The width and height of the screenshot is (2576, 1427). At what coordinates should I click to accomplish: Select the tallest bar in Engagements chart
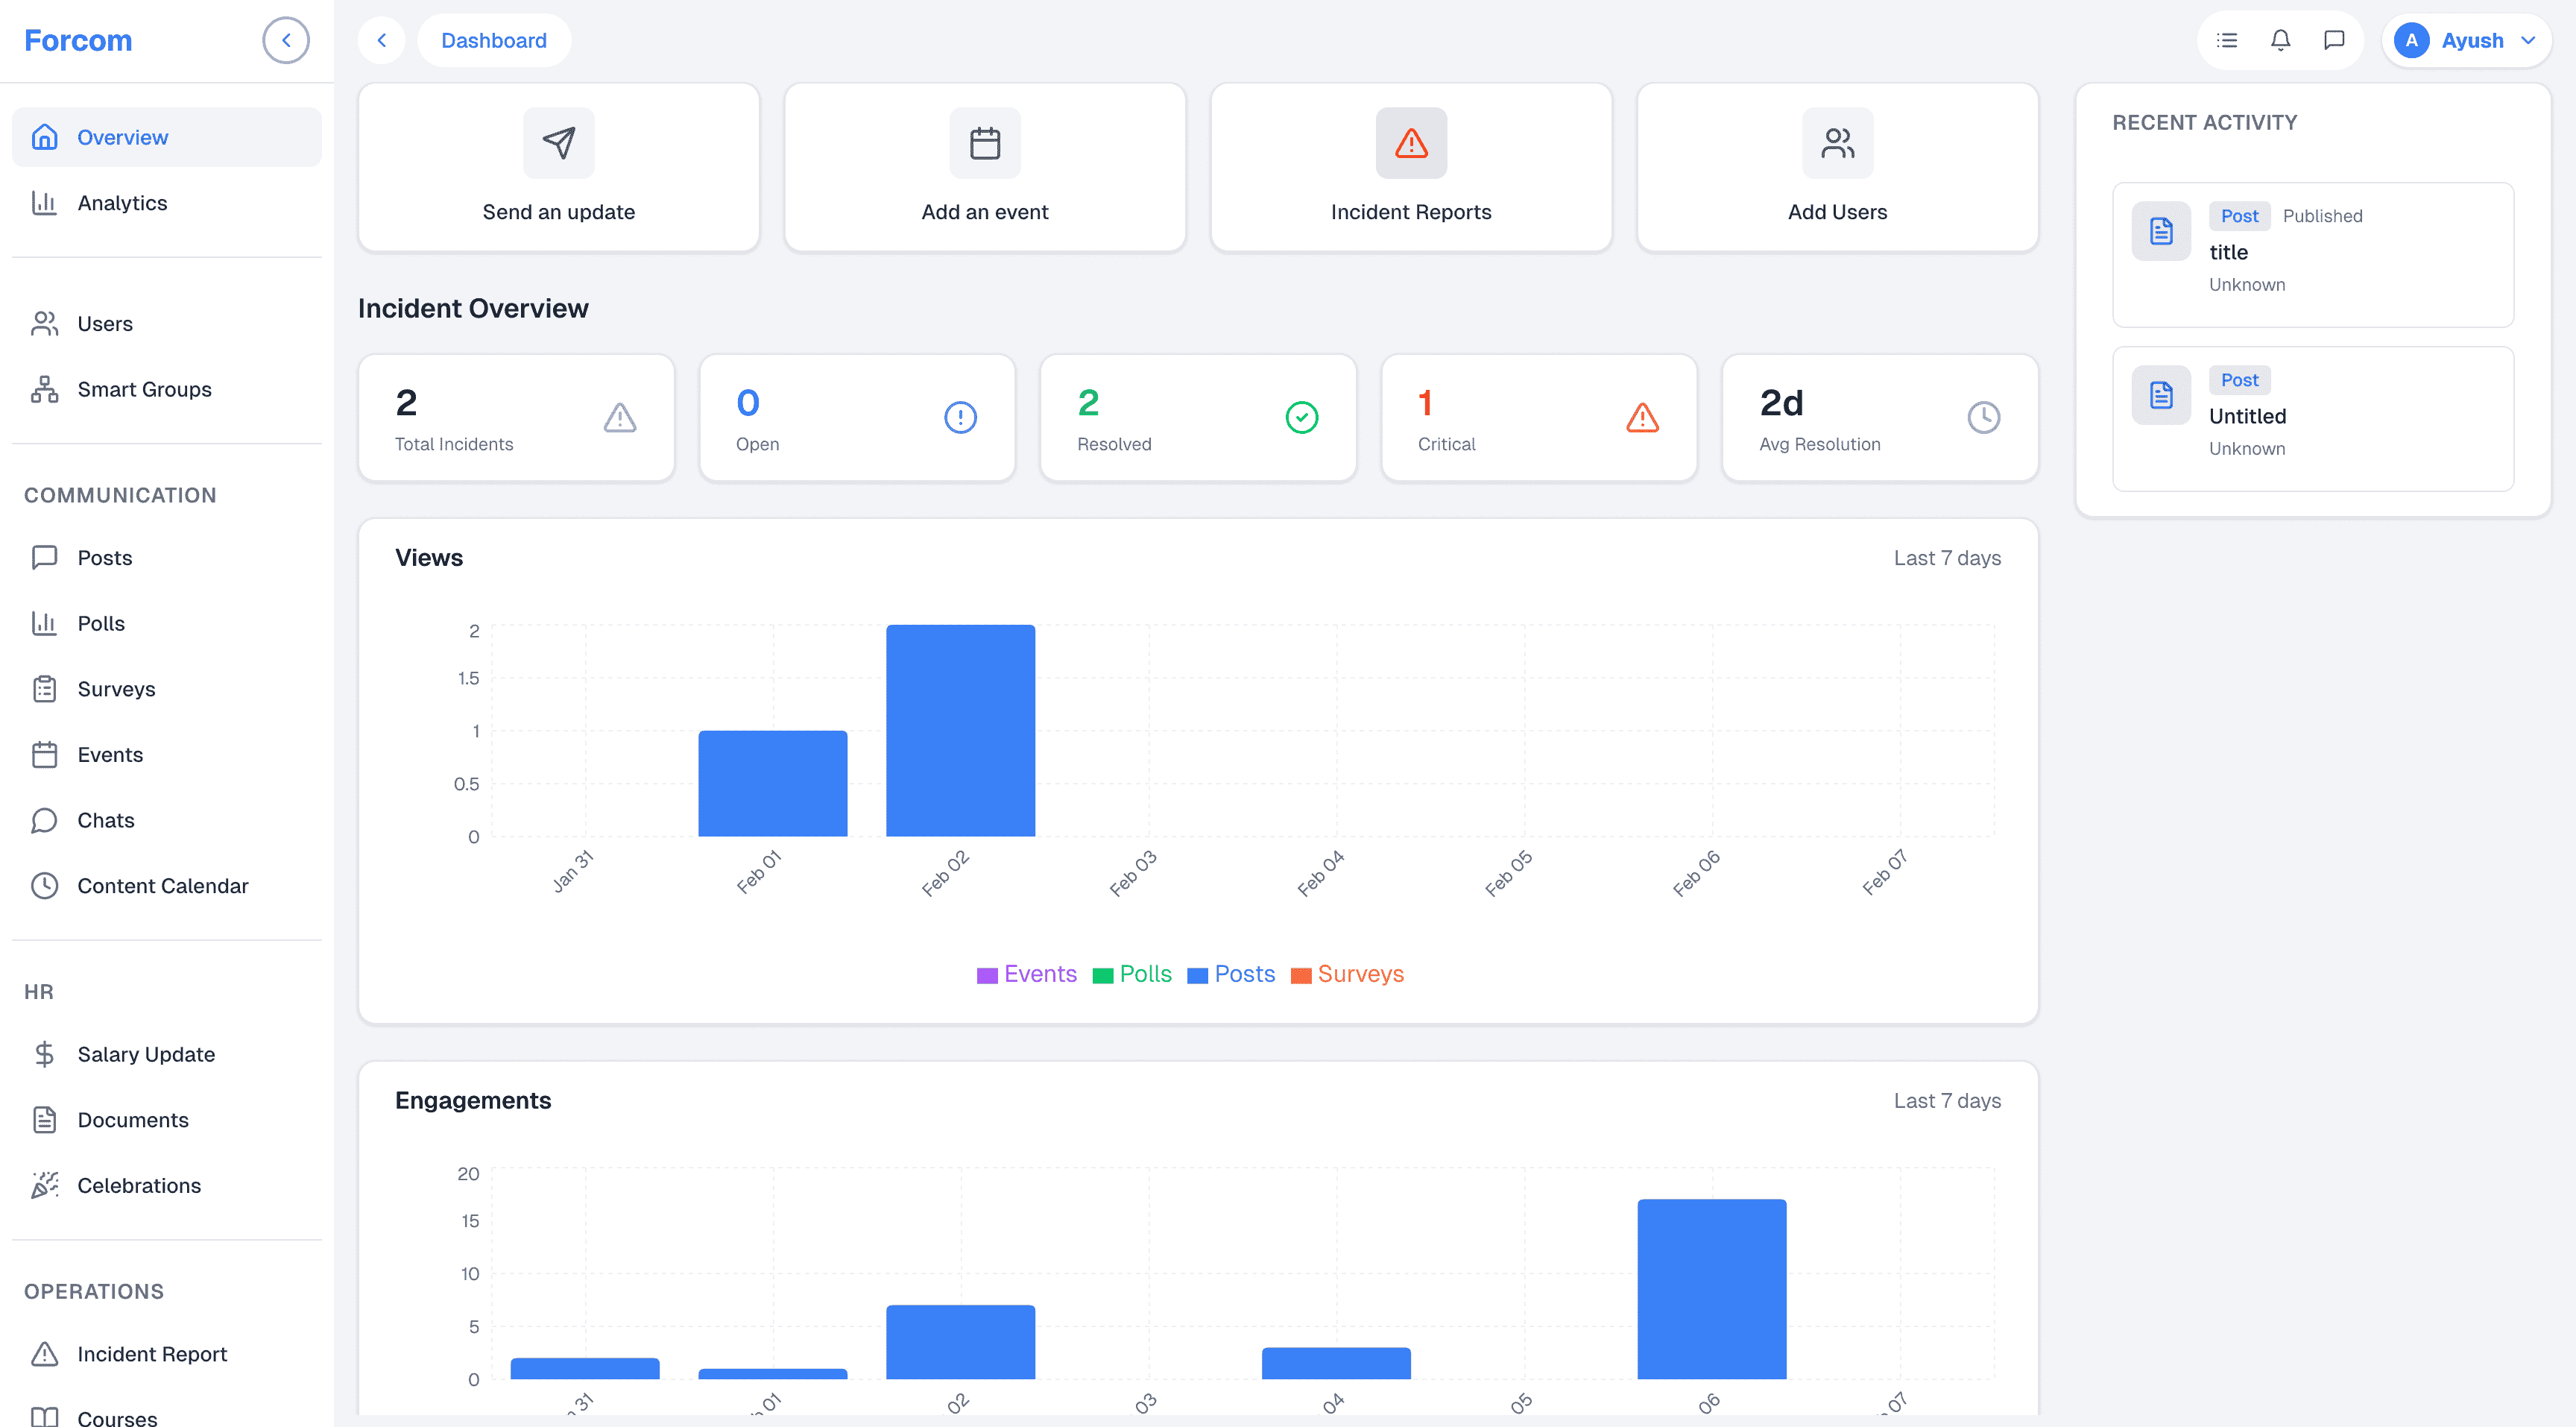coord(1711,1290)
